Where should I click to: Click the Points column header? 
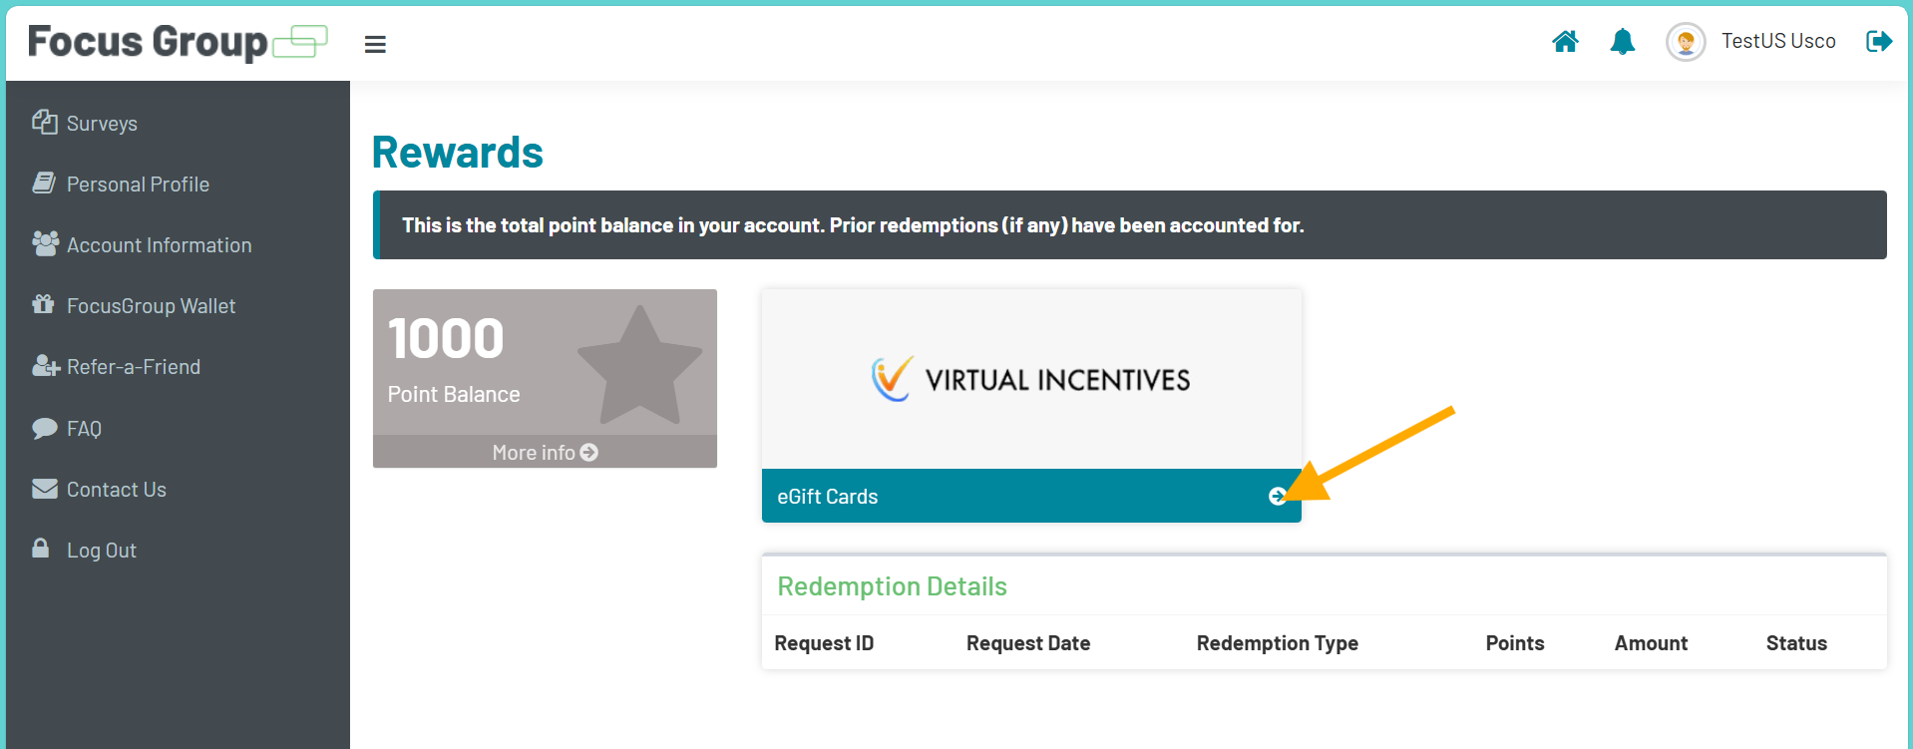[1515, 643]
